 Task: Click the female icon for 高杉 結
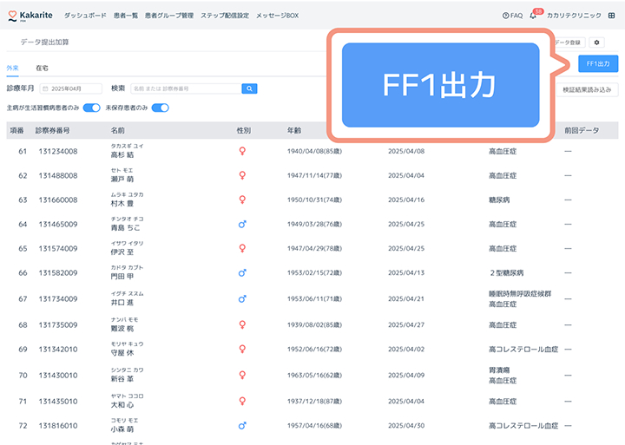242,151
